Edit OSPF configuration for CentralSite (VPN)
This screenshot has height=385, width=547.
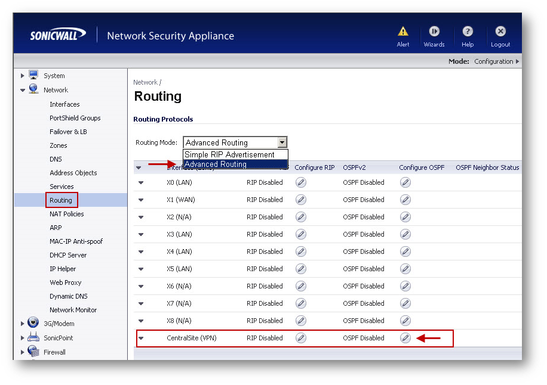(x=405, y=338)
